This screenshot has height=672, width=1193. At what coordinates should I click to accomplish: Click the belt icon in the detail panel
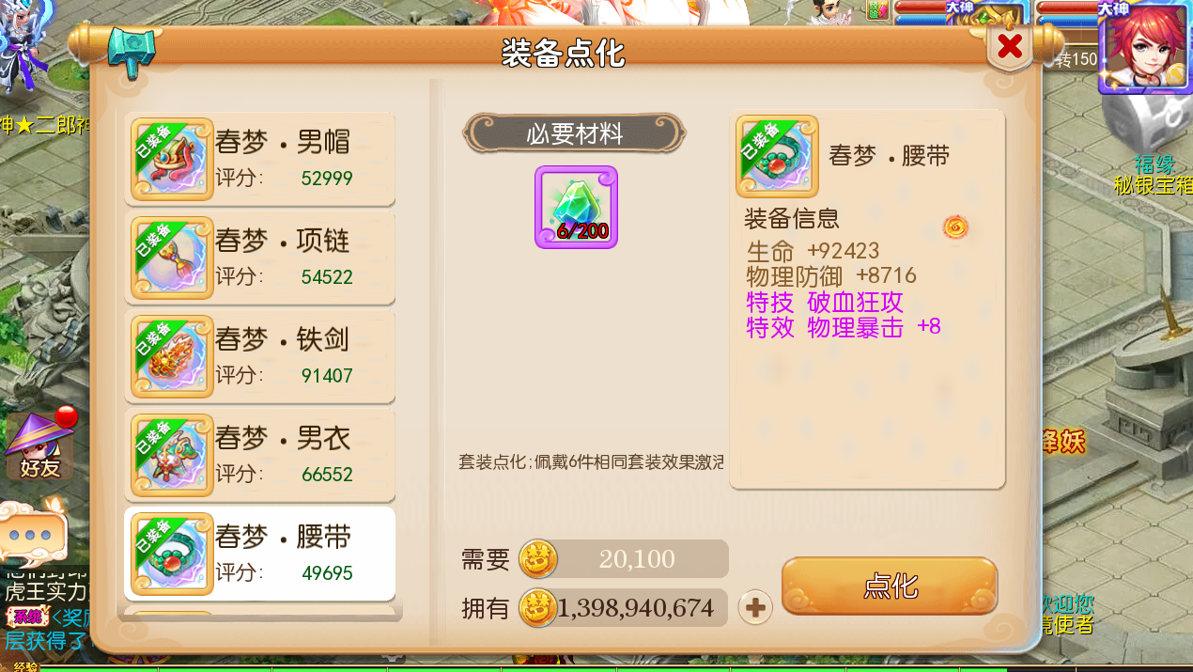tap(777, 157)
